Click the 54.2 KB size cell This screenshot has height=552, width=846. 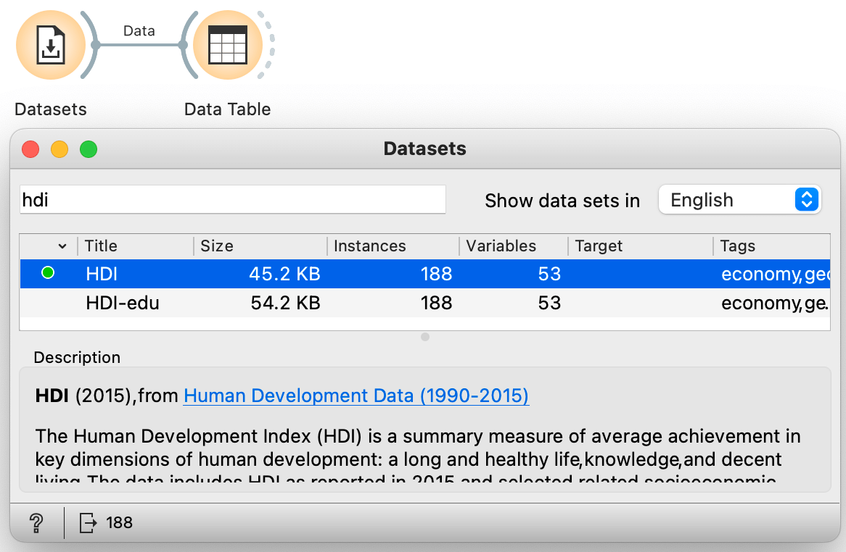(285, 304)
